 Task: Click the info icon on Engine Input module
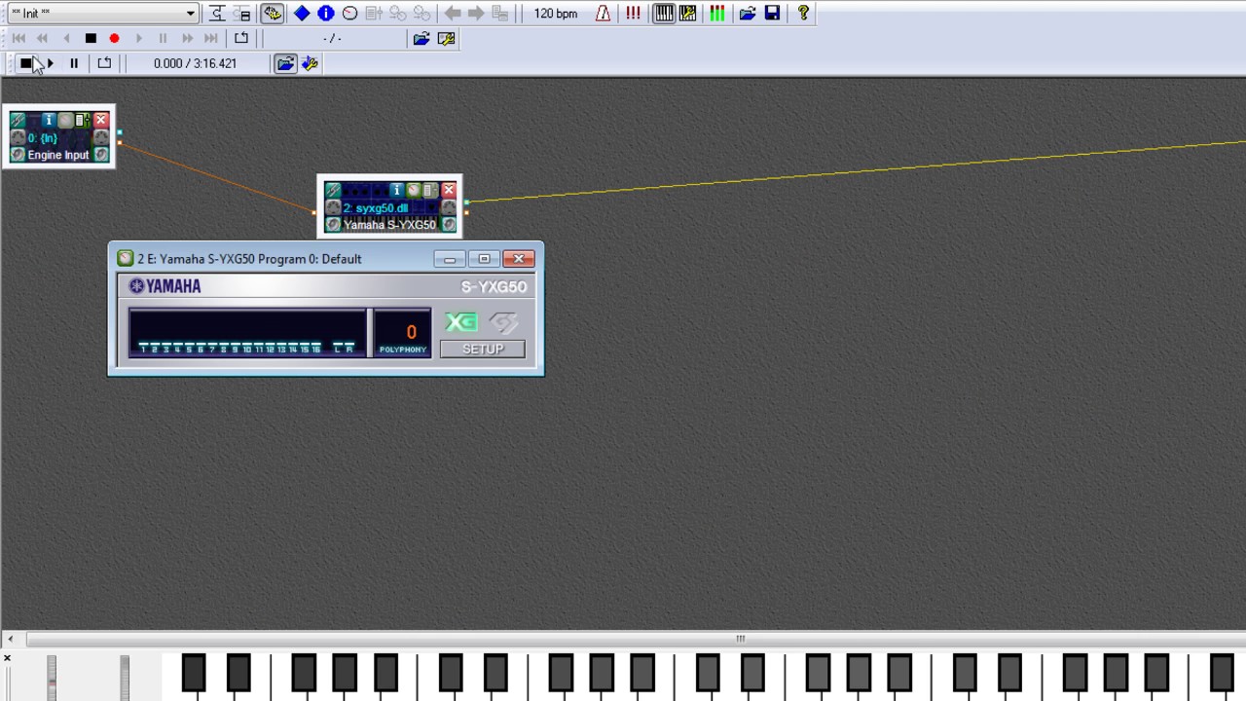pos(49,120)
